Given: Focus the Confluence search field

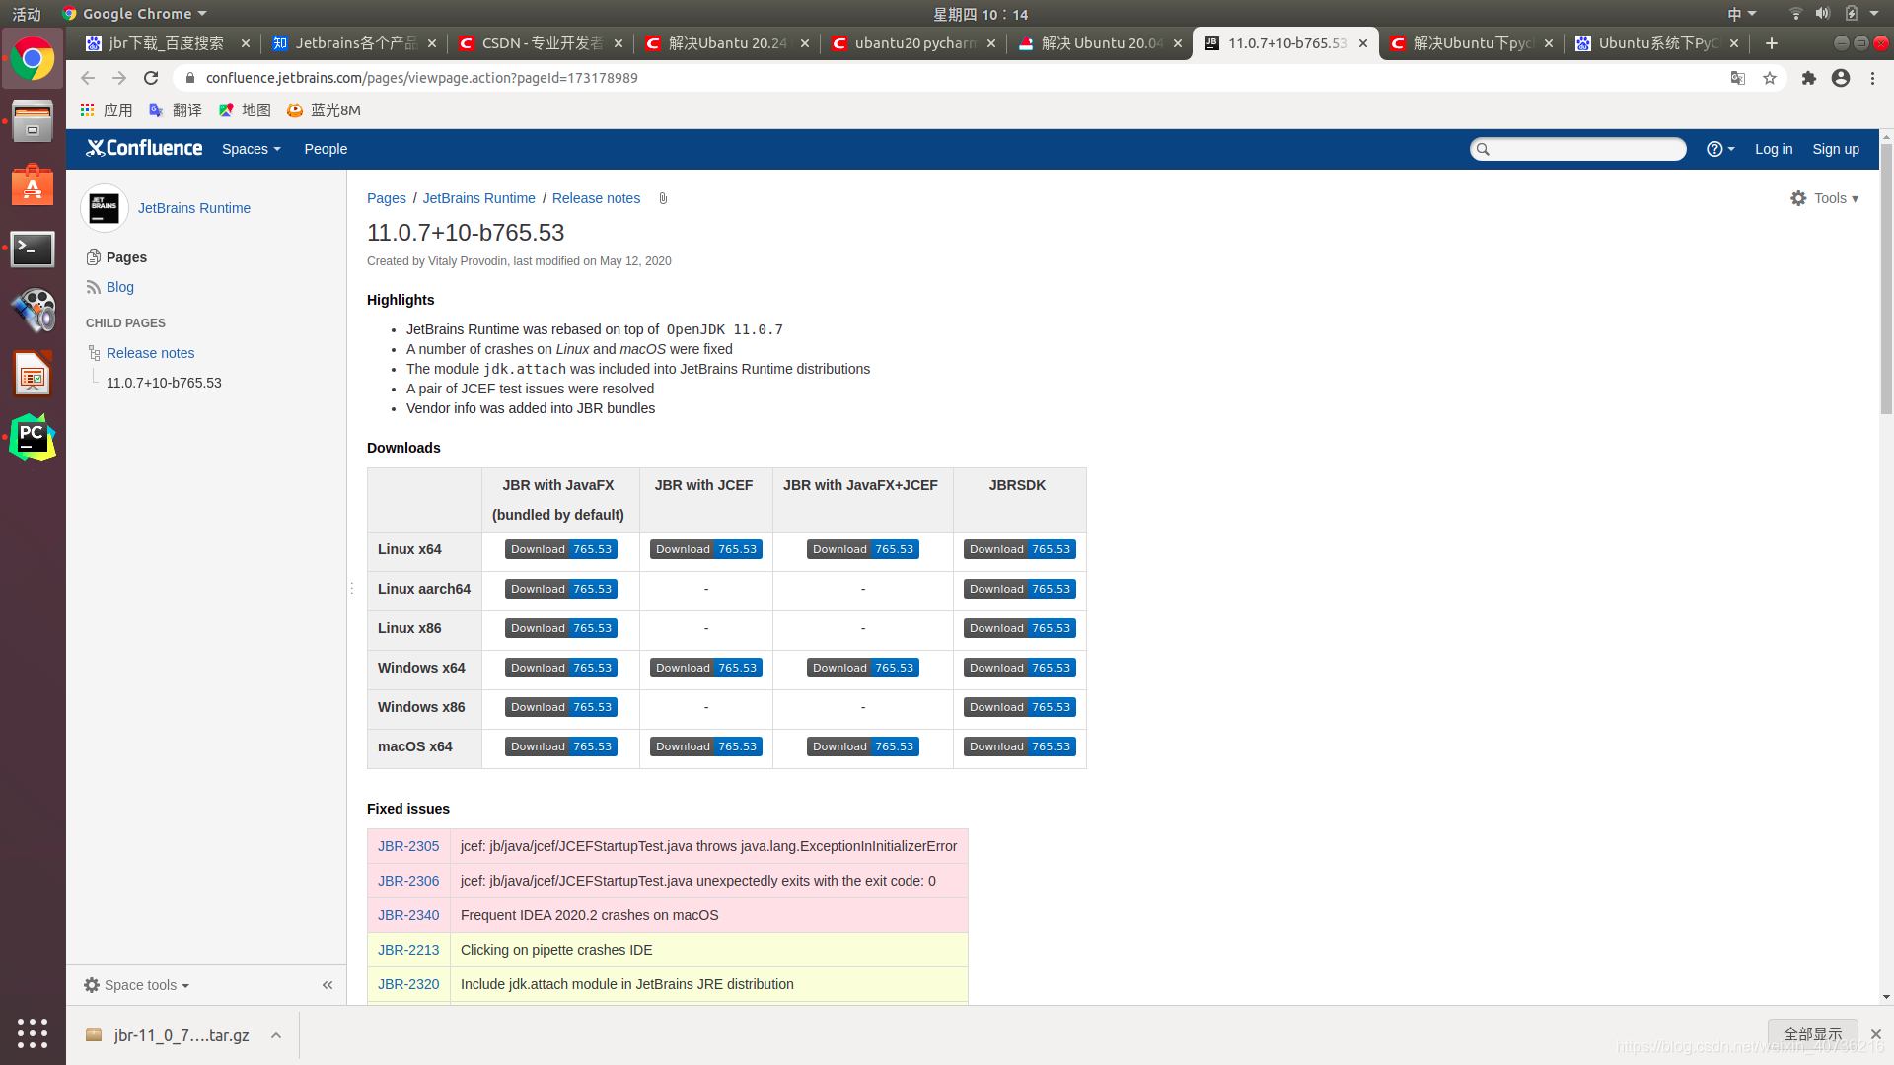Looking at the screenshot, I should pos(1578,149).
